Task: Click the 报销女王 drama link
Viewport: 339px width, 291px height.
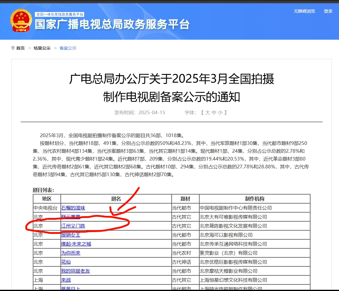Action: tap(71, 235)
